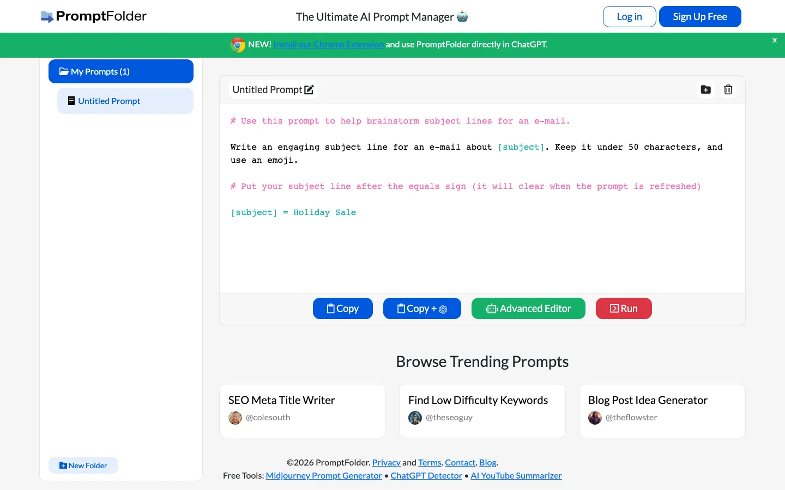Click the Copy + ChatGPT button
This screenshot has width=785, height=490.
click(x=422, y=308)
